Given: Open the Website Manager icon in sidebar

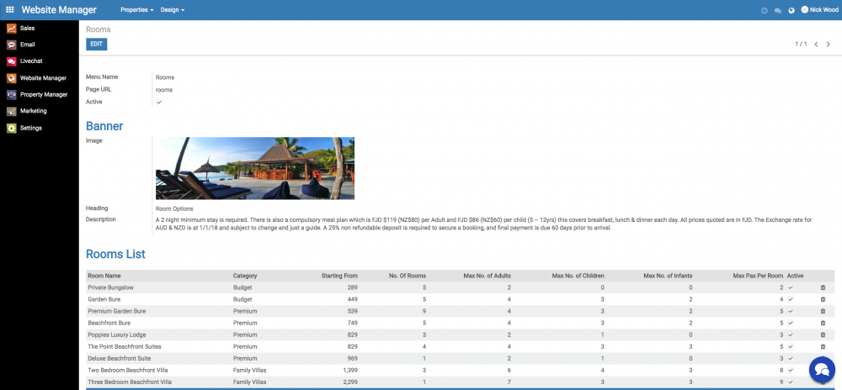Looking at the screenshot, I should click(11, 78).
